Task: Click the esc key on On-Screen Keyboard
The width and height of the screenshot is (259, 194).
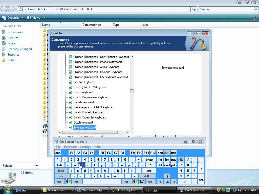Action: [x=58, y=153]
